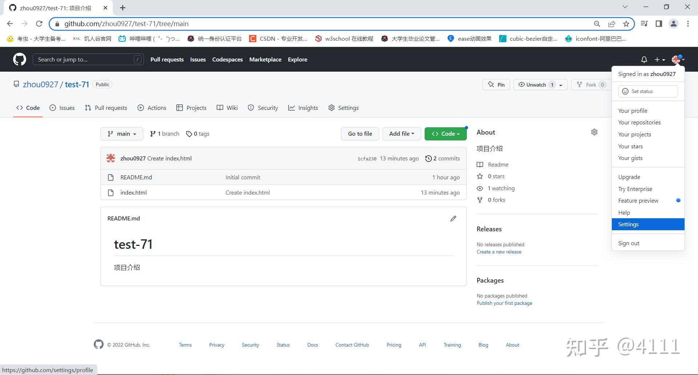698x375 pixels.
Task: Open Codespaces in header nav
Action: [228, 59]
